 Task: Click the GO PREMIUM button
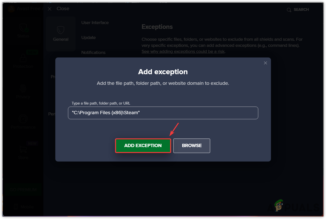pos(23,190)
